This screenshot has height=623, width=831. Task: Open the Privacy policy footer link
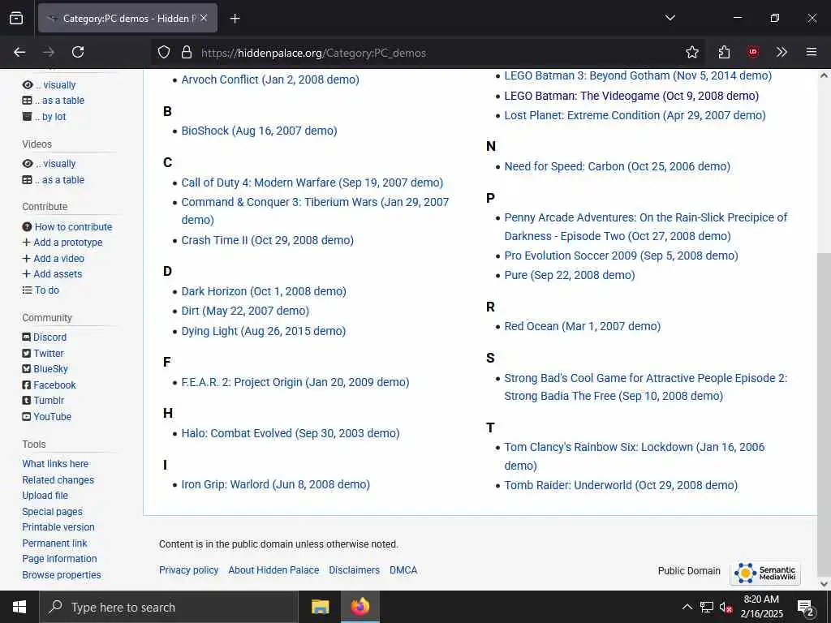(x=188, y=570)
